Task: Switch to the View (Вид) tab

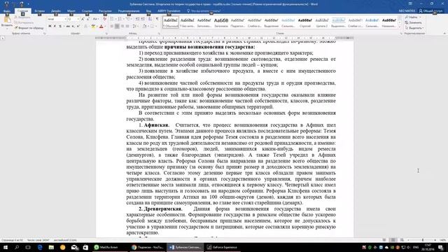Action: 148,11
